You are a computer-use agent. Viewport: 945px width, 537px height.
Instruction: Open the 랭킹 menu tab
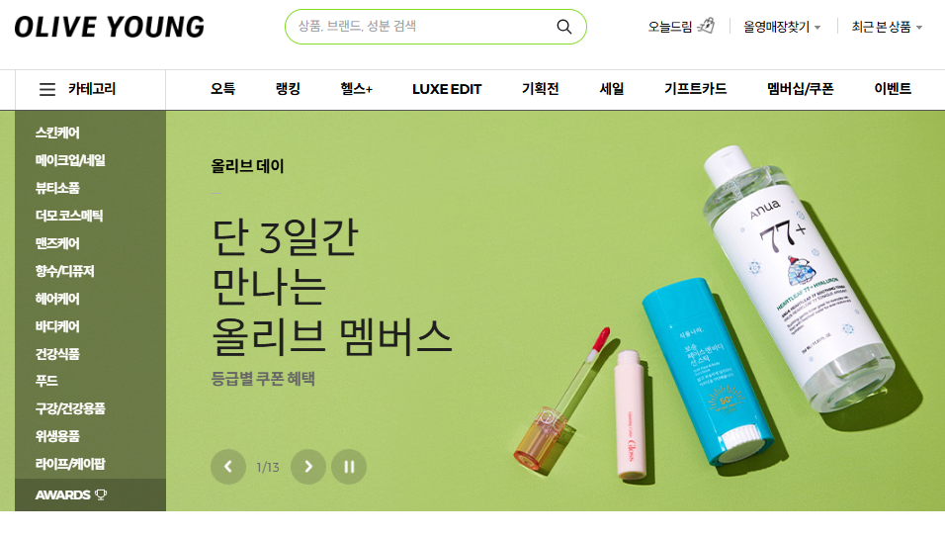point(288,89)
